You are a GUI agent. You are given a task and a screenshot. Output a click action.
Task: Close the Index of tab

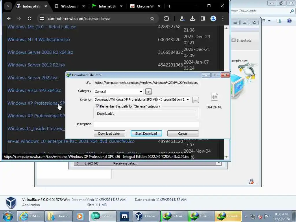(x=46, y=6)
